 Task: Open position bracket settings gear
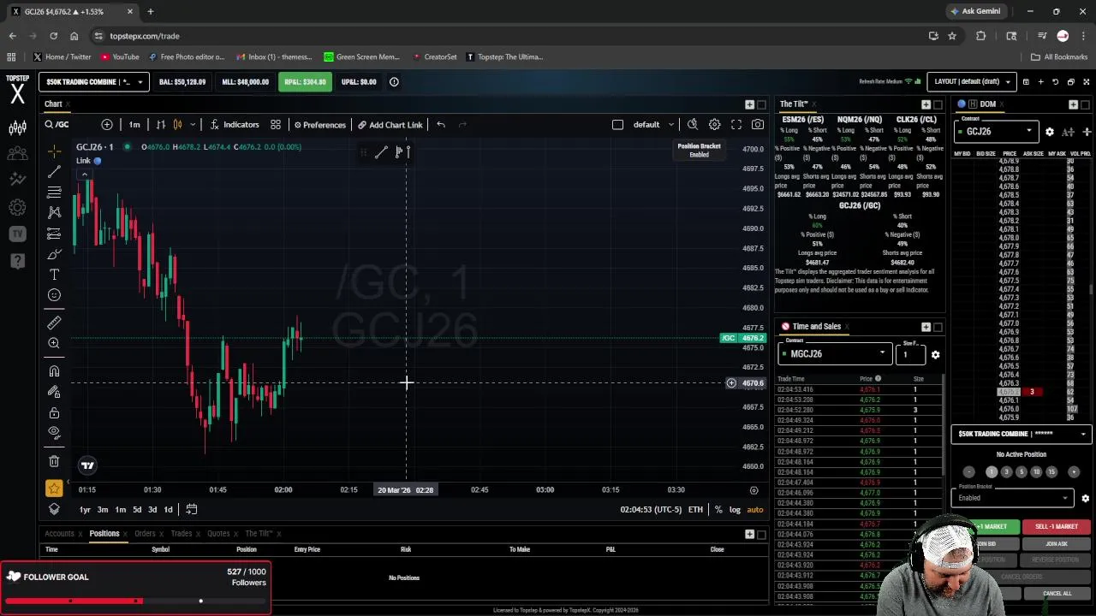pos(1085,498)
